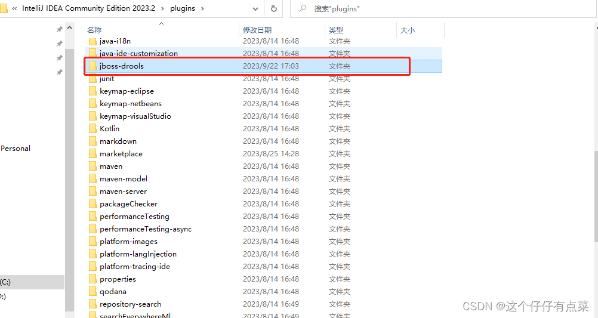The image size is (598, 318).
Task: Collapse the navigation pane up arrow
Action: coord(69,28)
